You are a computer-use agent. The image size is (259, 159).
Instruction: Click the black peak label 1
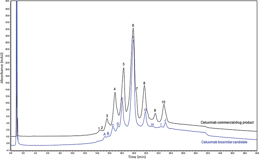point(99,128)
